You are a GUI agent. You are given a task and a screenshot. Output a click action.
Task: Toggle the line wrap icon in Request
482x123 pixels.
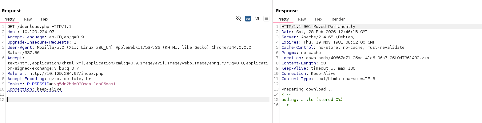[248, 18]
